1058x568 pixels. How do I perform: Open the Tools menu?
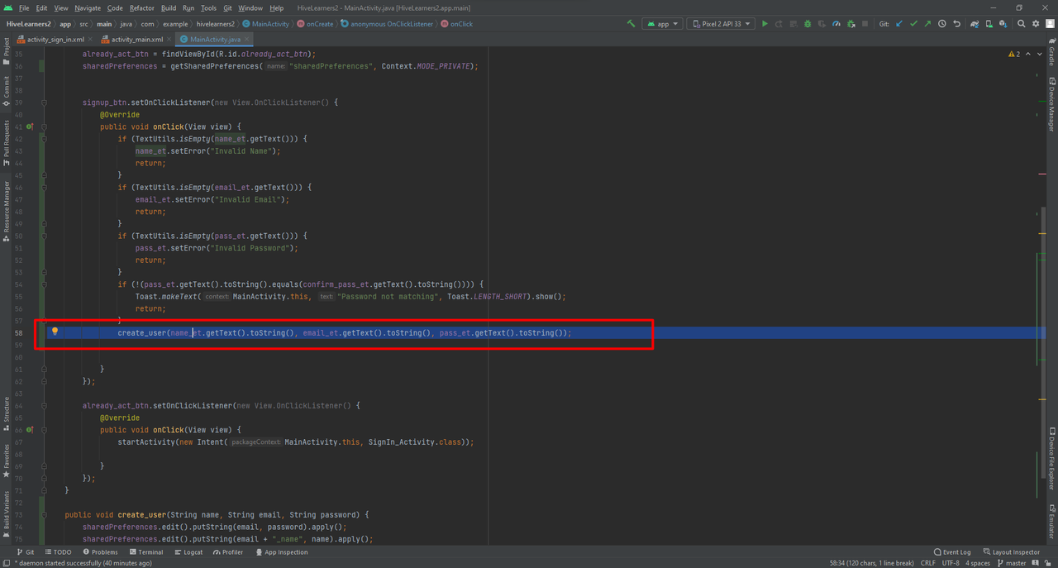[x=208, y=7]
